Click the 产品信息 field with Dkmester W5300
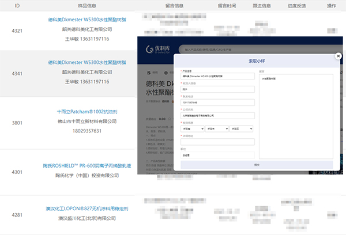The width and height of the screenshot is (346, 235). [x=217, y=76]
